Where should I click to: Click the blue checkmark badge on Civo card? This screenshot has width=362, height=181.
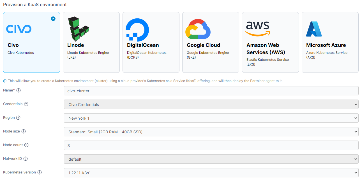tap(53, 19)
